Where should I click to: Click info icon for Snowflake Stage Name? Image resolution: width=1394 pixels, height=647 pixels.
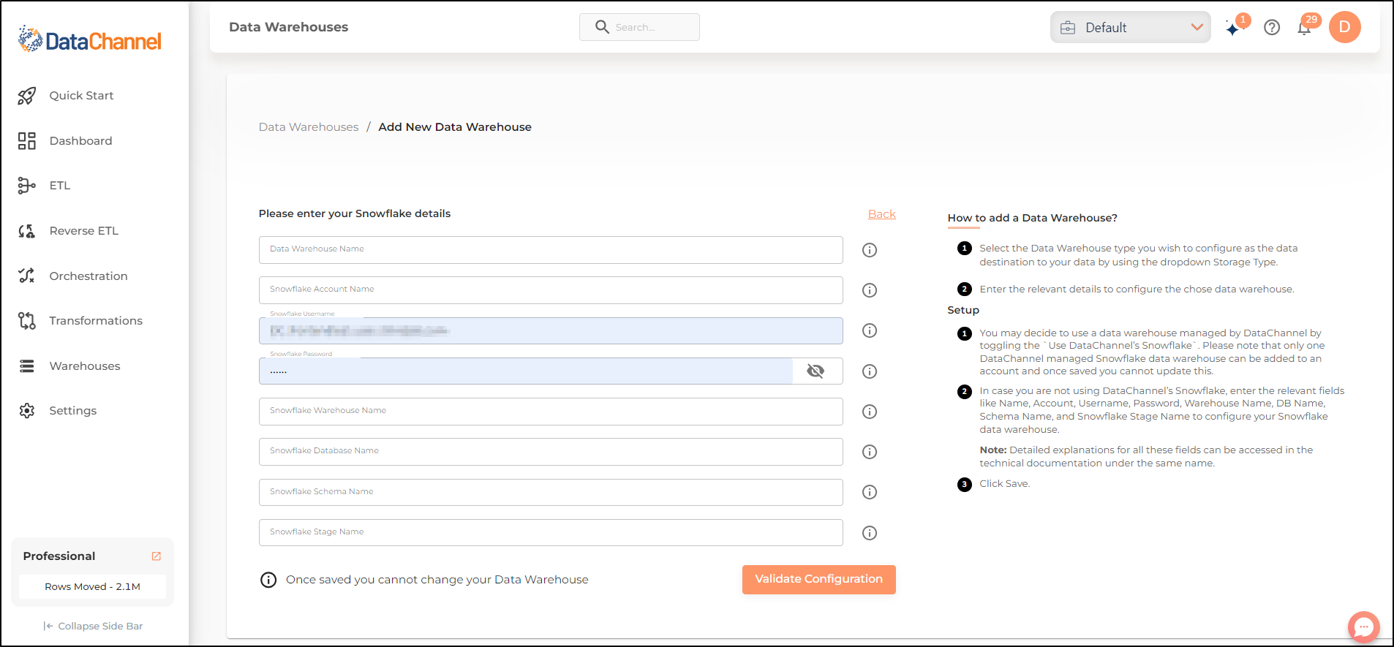tap(870, 533)
